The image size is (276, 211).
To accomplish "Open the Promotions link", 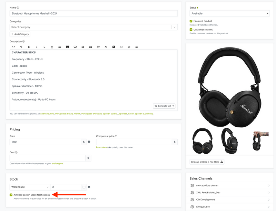I will click(x=101, y=147).
